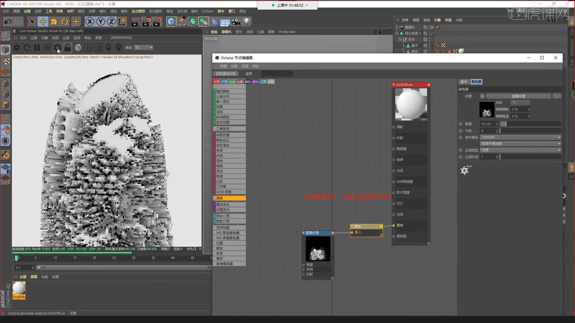Image resolution: width=575 pixels, height=323 pixels.
Task: Toggle the 过滤半径 animation radio dot
Action: tap(461, 157)
